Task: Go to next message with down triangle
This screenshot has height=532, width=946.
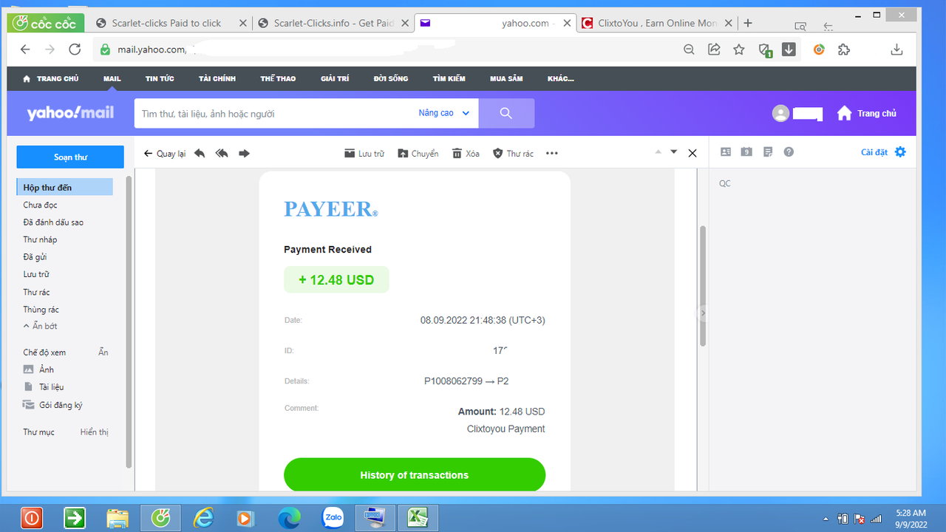Action: pos(673,151)
